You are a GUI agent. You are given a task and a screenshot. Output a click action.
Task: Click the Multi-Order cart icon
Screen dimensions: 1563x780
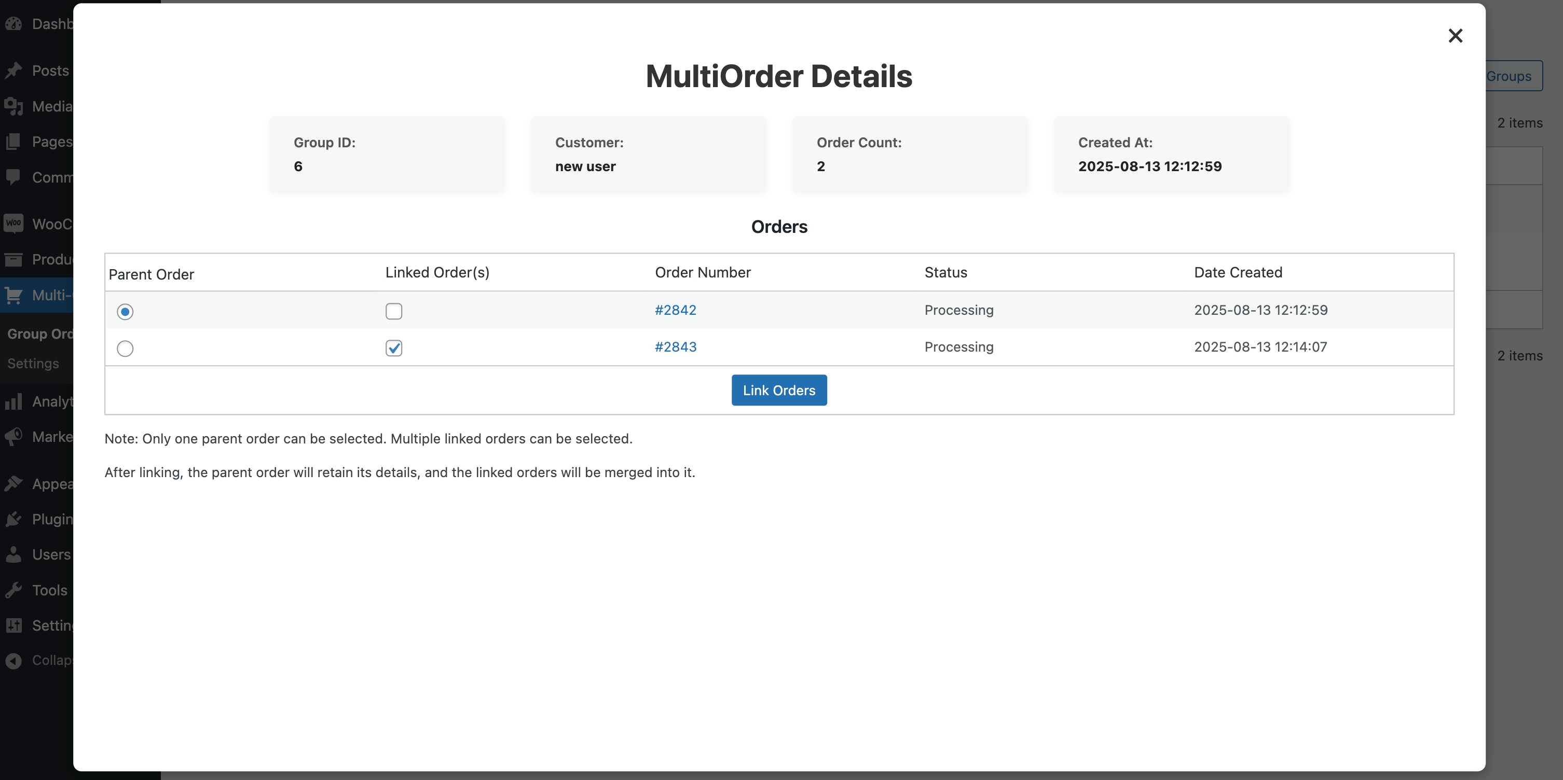click(x=14, y=296)
